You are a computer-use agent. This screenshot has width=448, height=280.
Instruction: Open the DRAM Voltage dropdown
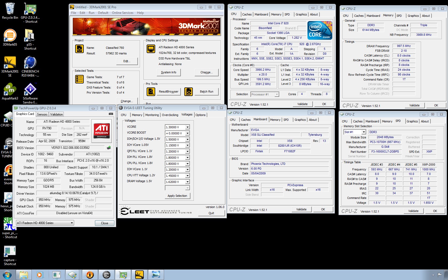187,182
